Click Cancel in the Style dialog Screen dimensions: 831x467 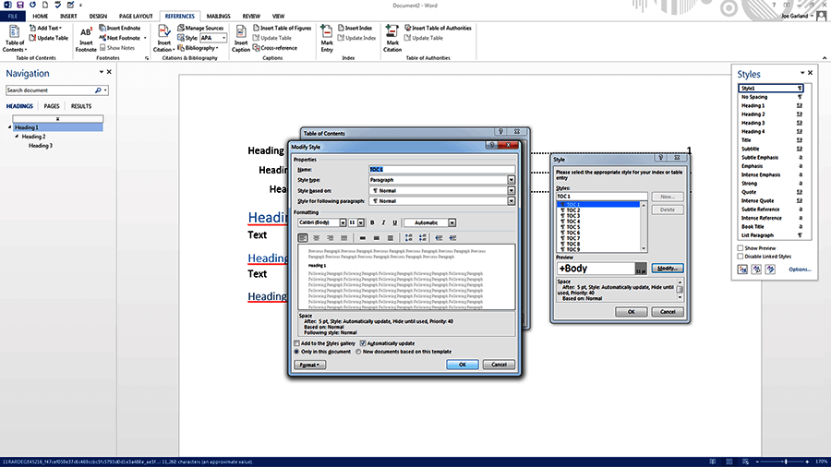click(x=668, y=312)
